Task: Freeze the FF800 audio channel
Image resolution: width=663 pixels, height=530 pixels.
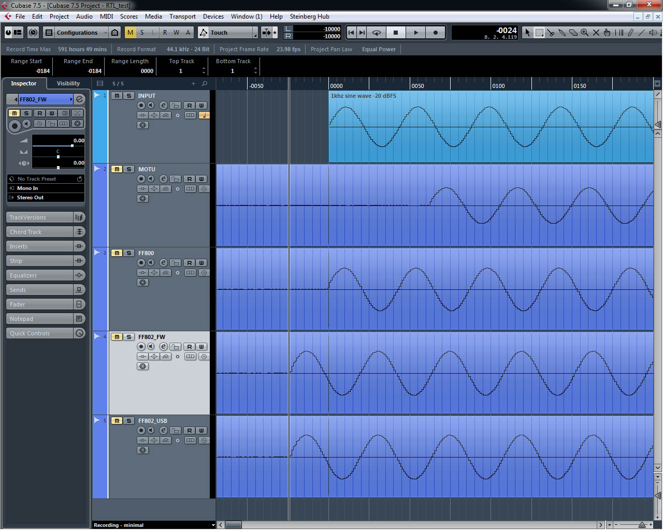Action: (143, 283)
